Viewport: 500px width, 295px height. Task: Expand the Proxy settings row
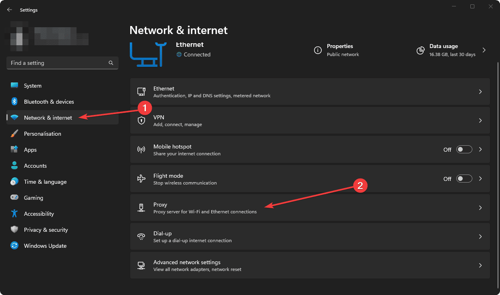(480, 207)
